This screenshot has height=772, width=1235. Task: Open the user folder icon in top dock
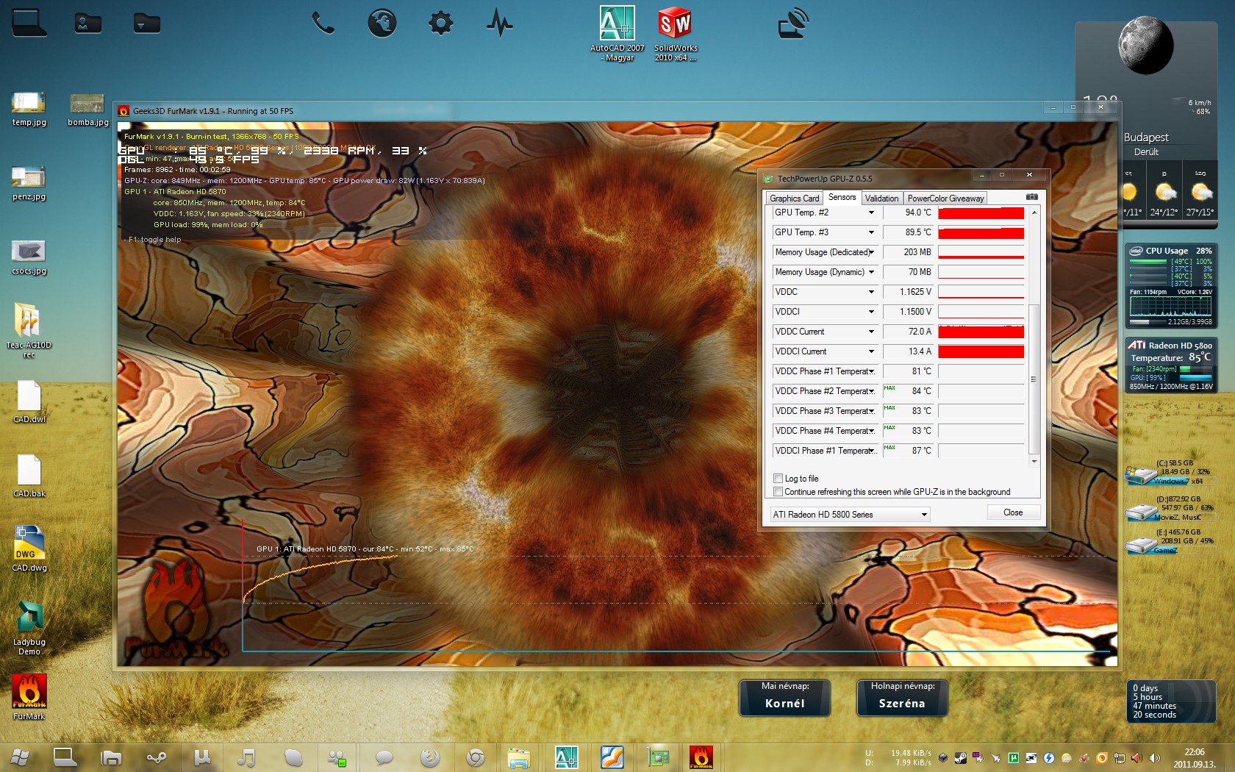point(88,23)
